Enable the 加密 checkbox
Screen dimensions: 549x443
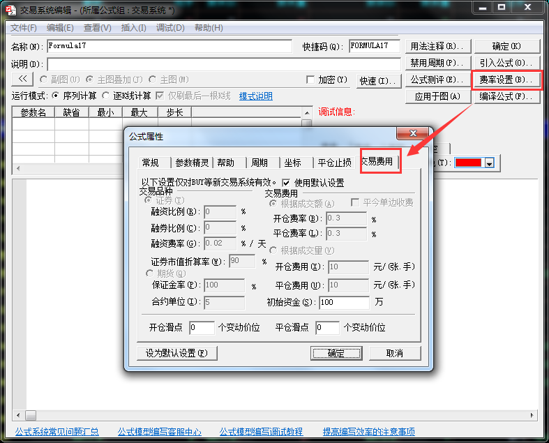click(x=311, y=80)
